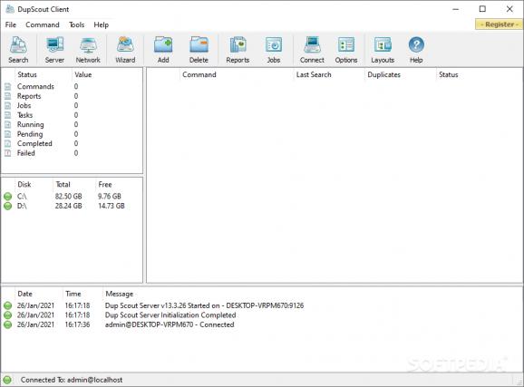
Task: Open the Server toolbar icon
Action: point(54,50)
